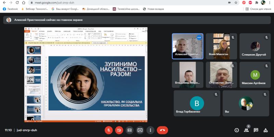Toggle closed captions (CC) button
The image size is (274, 137).
coord(129,130)
